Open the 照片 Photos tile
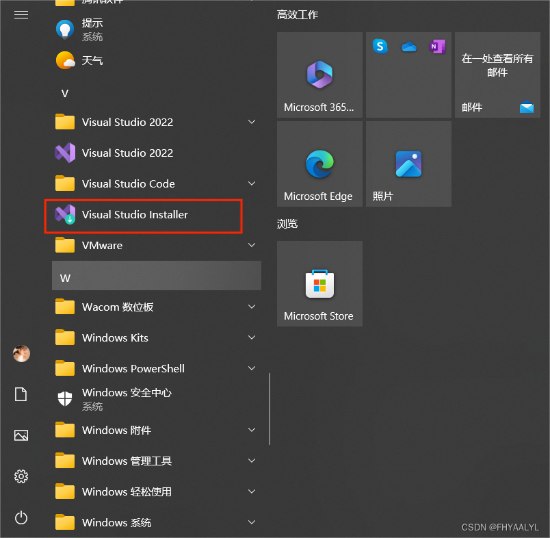This screenshot has height=538, width=550. [408, 164]
